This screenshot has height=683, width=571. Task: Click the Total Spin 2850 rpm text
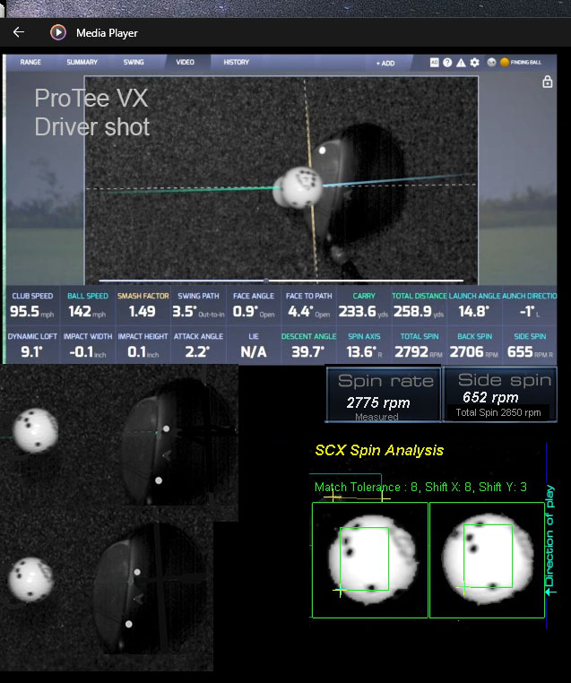click(498, 412)
